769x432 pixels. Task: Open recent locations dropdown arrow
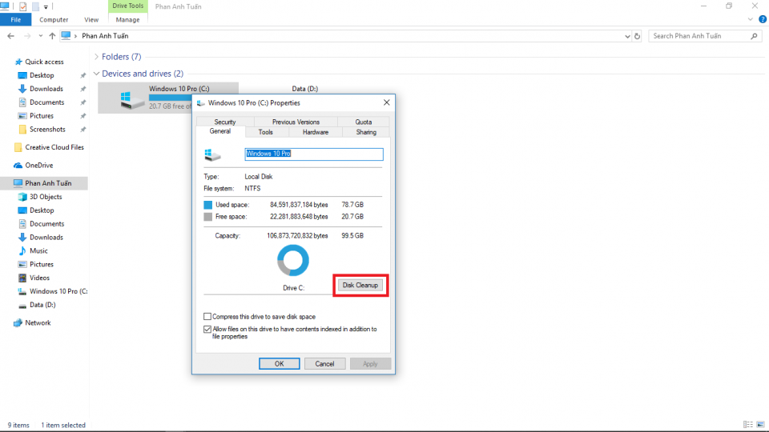click(x=40, y=36)
